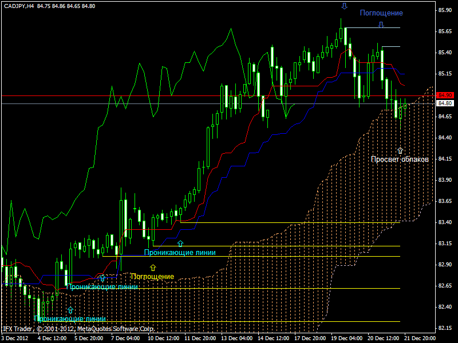The height and width of the screenshot is (343, 458).
Task: Click the 82.15 price axis label
Action: click(x=445, y=328)
